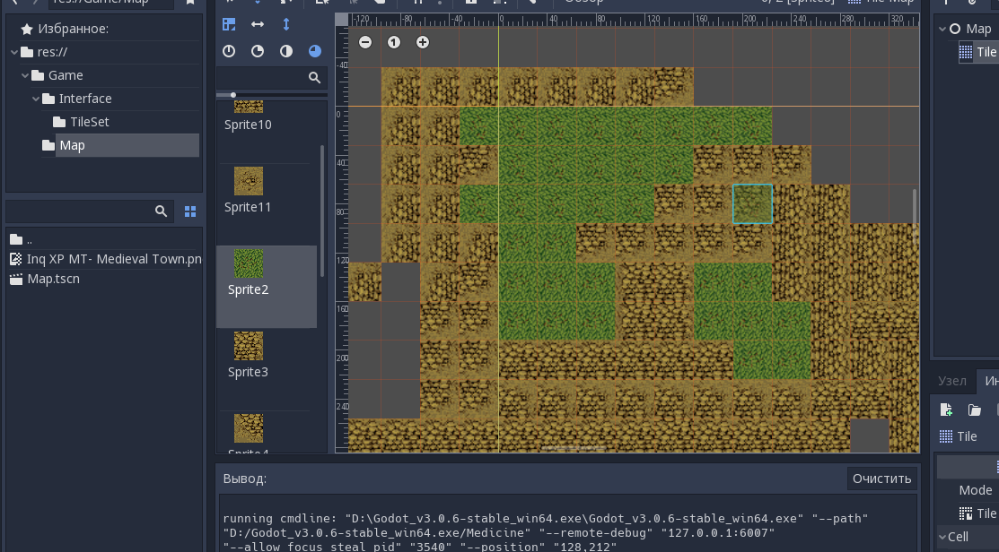The height and width of the screenshot is (552, 999).
Task: Set tile rotation to 180 degrees
Action: (x=286, y=51)
